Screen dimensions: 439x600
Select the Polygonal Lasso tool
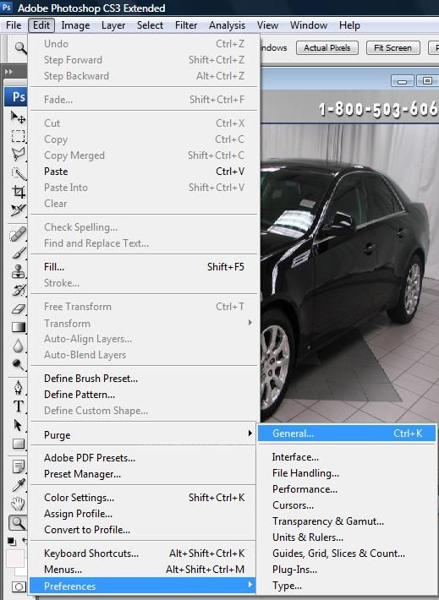pos(18,154)
